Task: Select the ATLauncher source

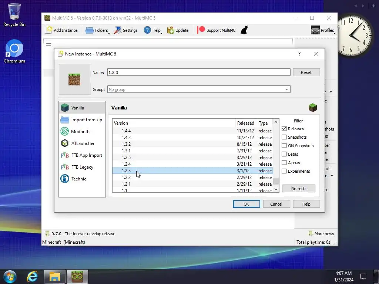Action: click(x=82, y=143)
